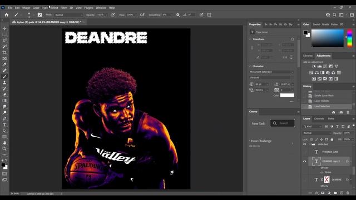Select the Eraser tool

[x=4, y=94]
